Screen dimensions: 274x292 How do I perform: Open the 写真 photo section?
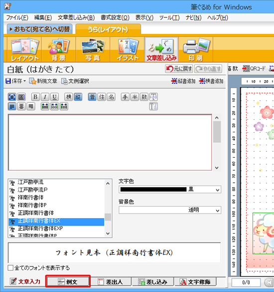93,50
